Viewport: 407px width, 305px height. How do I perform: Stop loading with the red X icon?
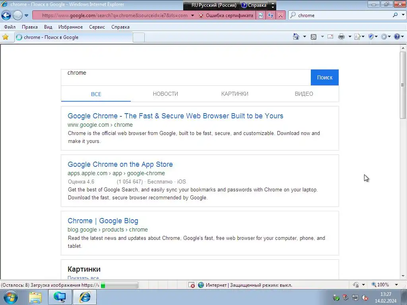coord(281,15)
